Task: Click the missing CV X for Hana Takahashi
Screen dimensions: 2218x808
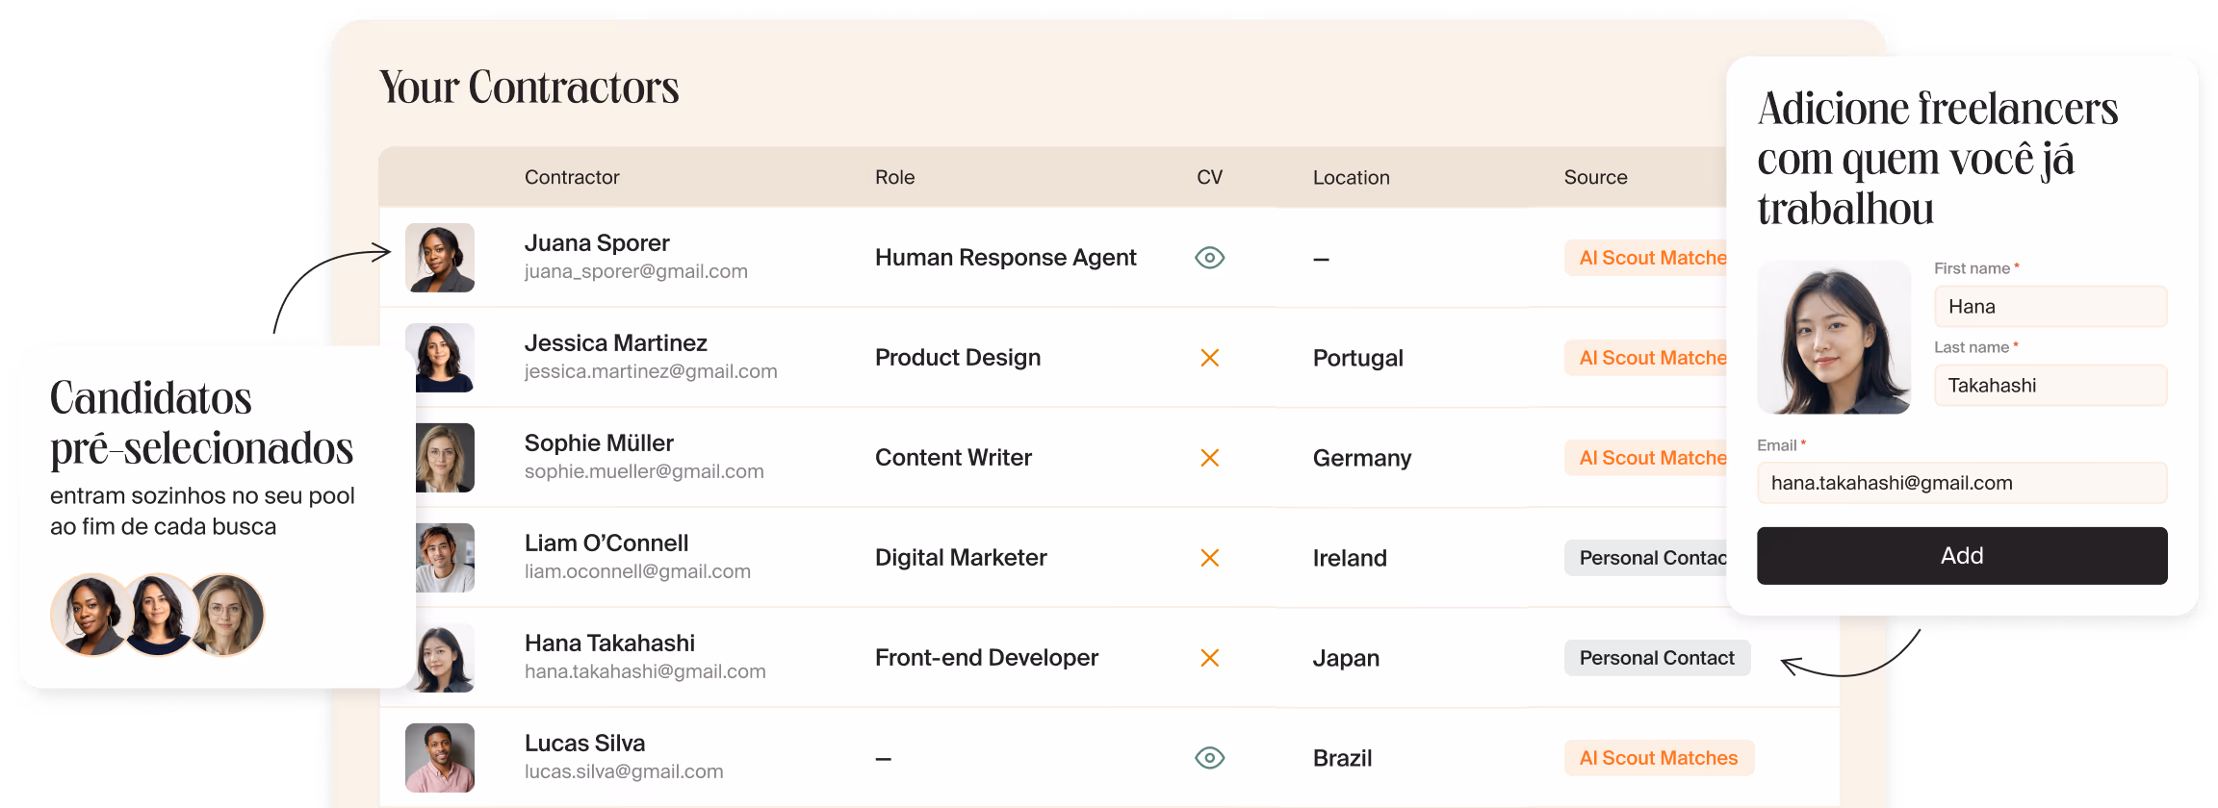Action: coord(1210,658)
